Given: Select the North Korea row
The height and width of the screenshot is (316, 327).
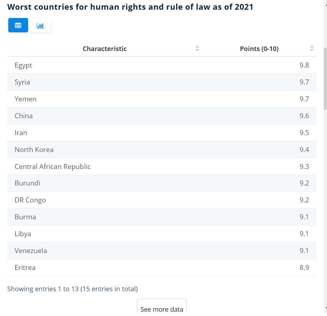Looking at the screenshot, I should click(162, 150).
